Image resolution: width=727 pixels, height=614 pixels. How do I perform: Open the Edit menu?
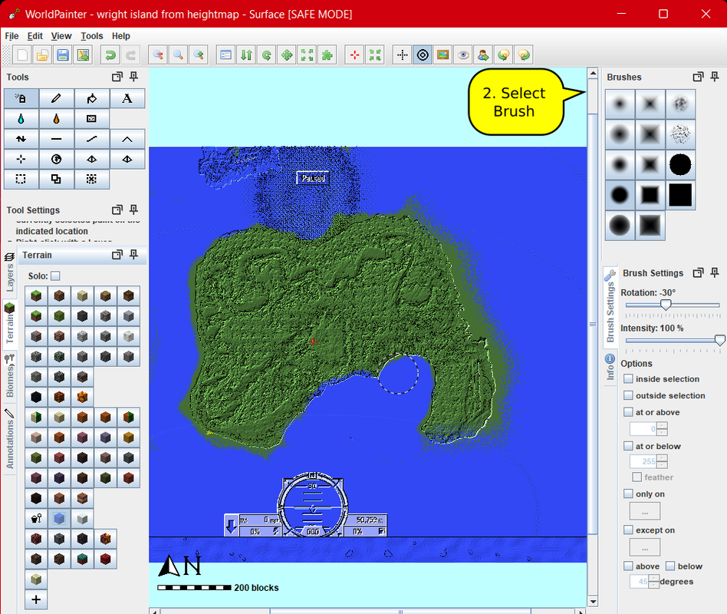click(35, 36)
